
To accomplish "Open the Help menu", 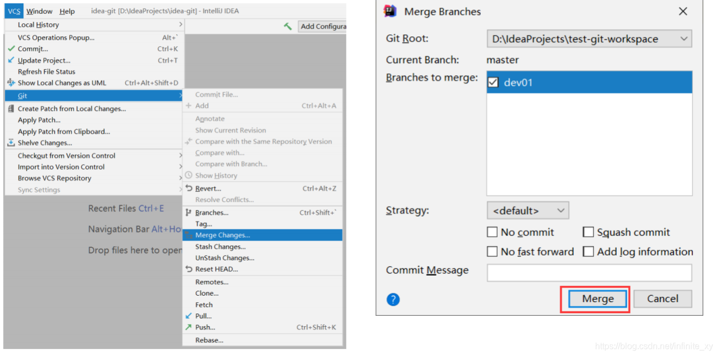I will click(67, 11).
